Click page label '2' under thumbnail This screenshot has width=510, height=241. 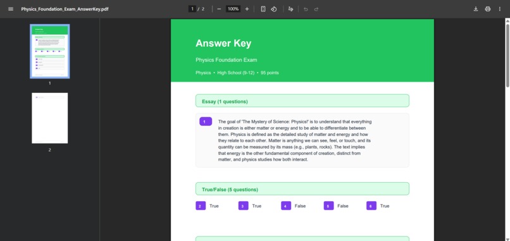point(50,150)
